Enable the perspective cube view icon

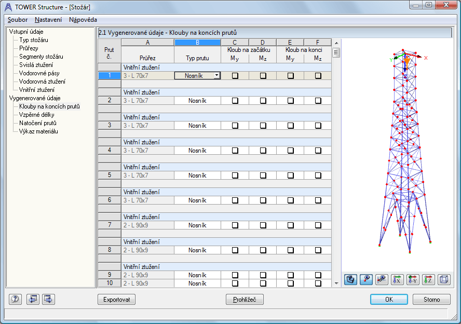click(443, 279)
